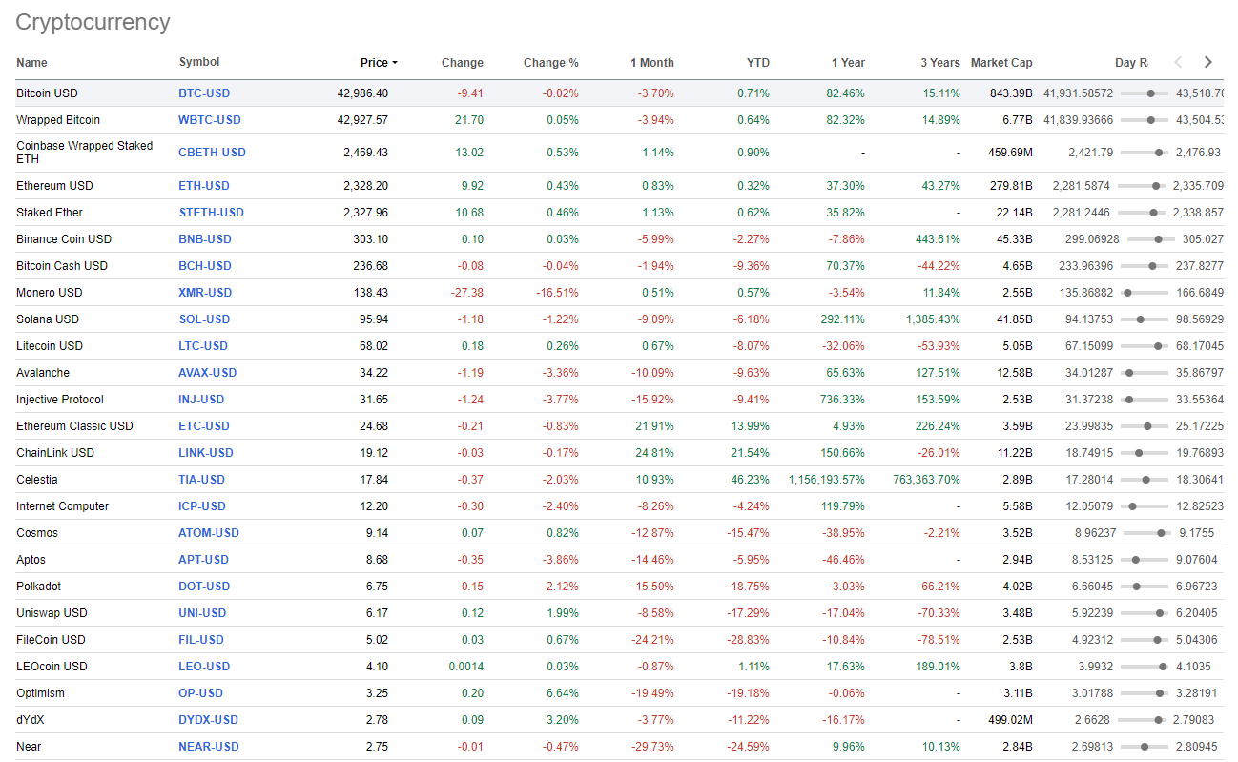The image size is (1238, 762).
Task: Open the STETH-USD symbol link
Action: [211, 213]
